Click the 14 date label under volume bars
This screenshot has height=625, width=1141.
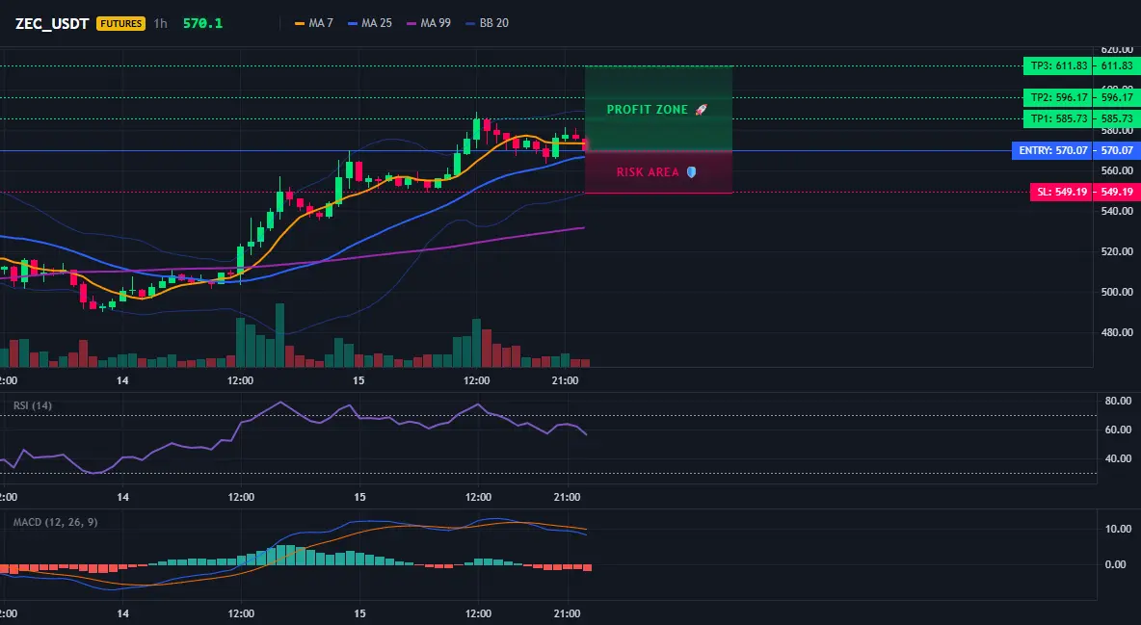click(x=122, y=380)
